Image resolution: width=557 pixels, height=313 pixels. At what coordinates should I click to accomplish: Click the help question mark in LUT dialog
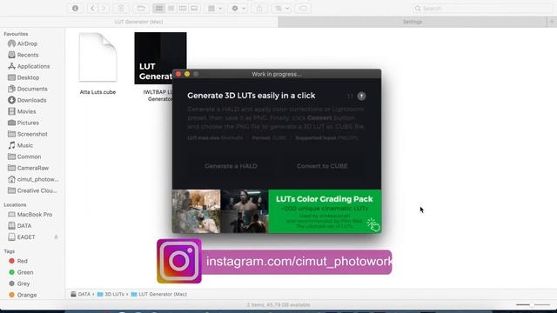[x=361, y=96]
